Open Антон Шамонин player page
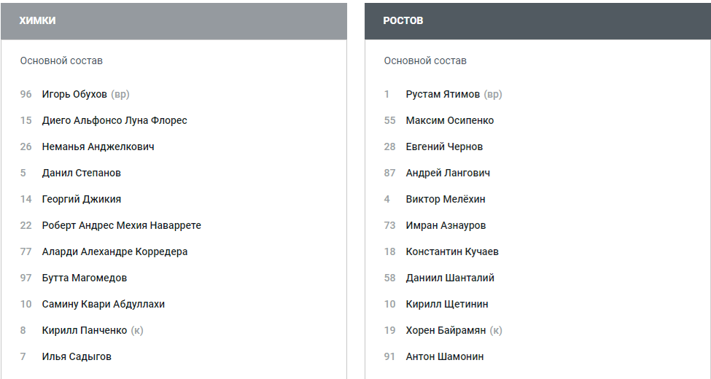 click(x=444, y=356)
